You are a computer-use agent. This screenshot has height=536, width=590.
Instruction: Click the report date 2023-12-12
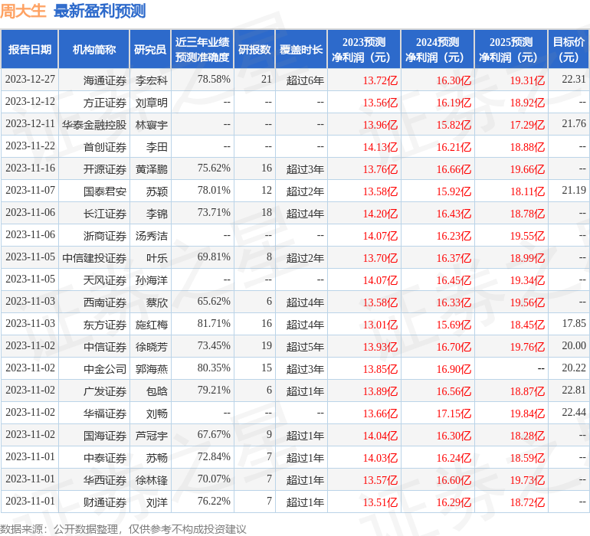tap(30, 101)
